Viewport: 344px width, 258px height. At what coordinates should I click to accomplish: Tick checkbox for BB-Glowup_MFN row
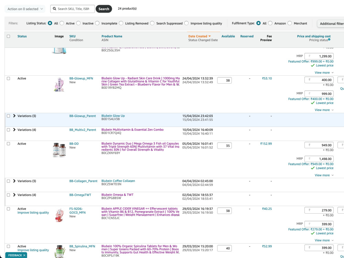(8, 78)
